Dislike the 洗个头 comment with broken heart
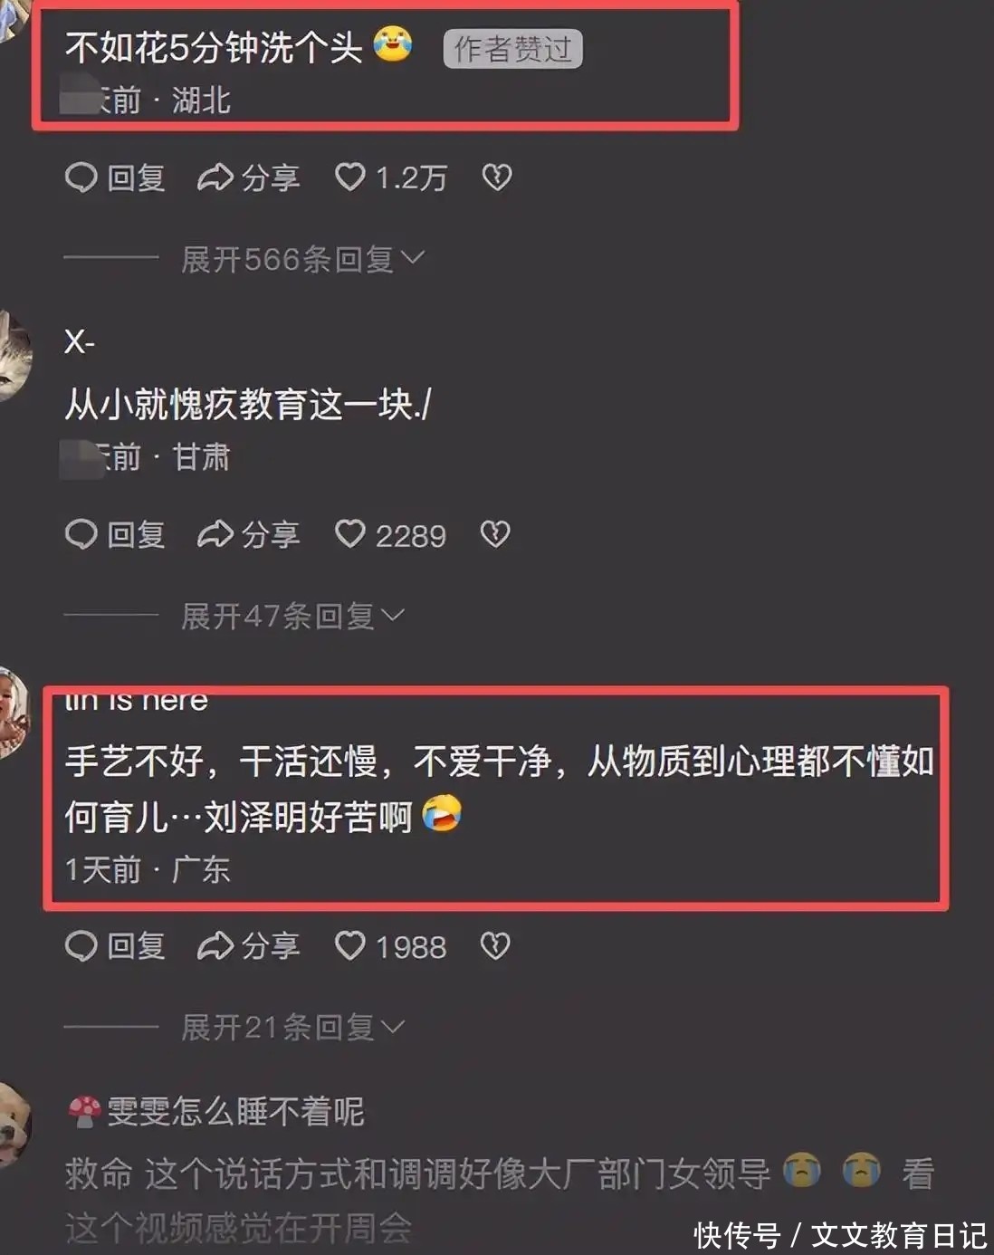Screen dimensions: 994x1255 (496, 177)
